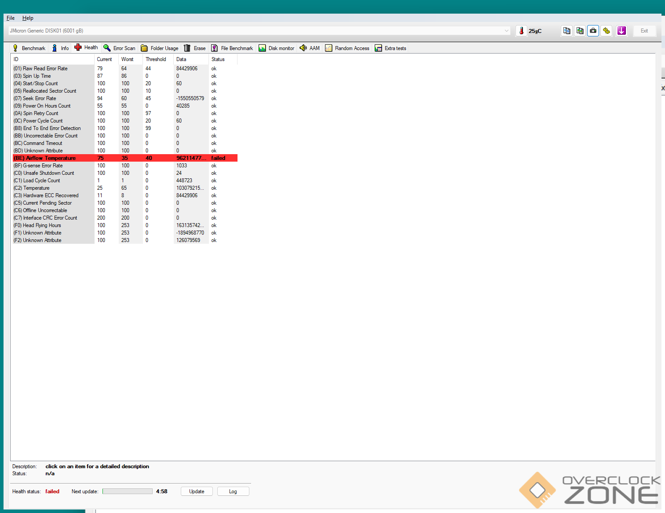Select the (F1) Unknown Attribute row

pyautogui.click(x=125, y=233)
